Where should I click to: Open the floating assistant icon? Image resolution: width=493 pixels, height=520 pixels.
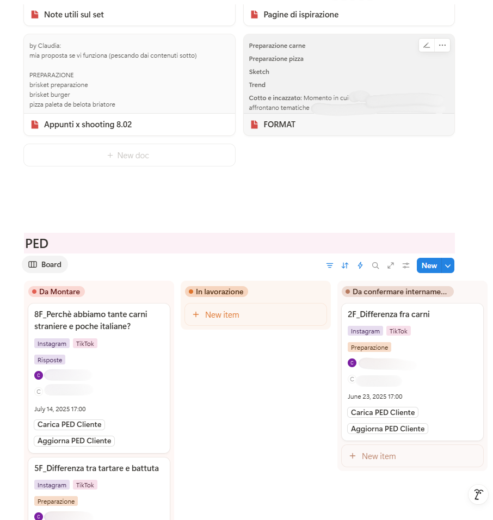point(478,494)
